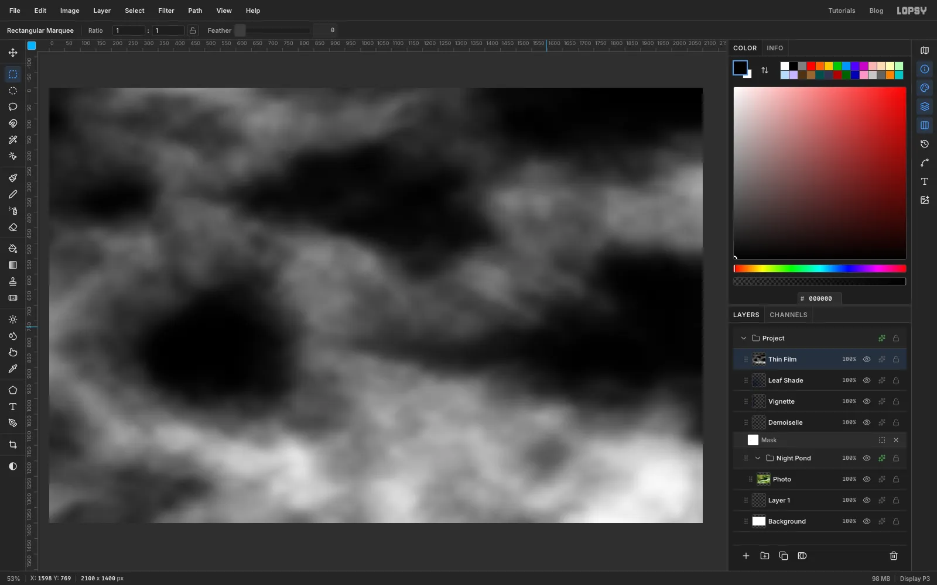Open the Layer menu
The height and width of the screenshot is (585, 937).
click(102, 11)
